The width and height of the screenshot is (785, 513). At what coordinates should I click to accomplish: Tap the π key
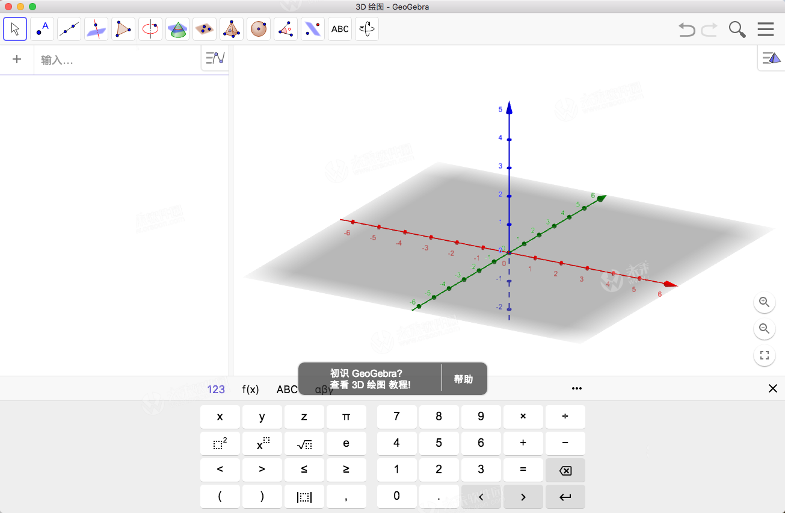click(346, 417)
